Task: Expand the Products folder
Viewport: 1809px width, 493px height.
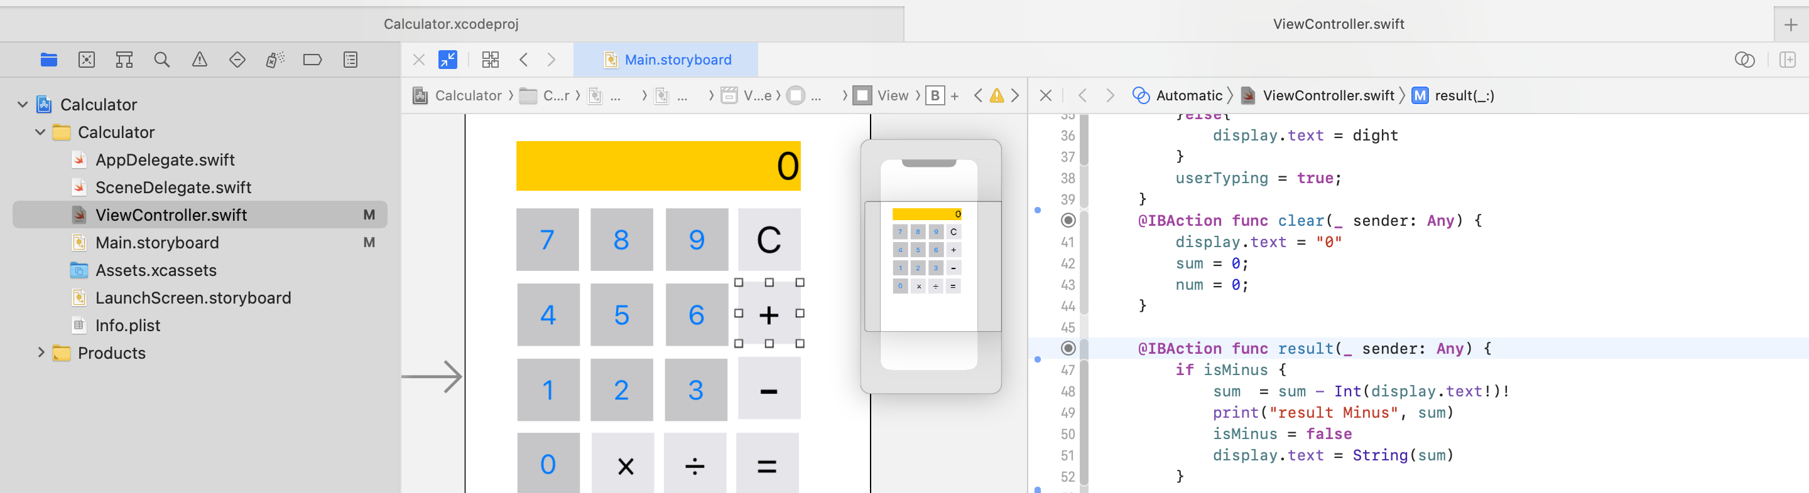Action: (40, 353)
